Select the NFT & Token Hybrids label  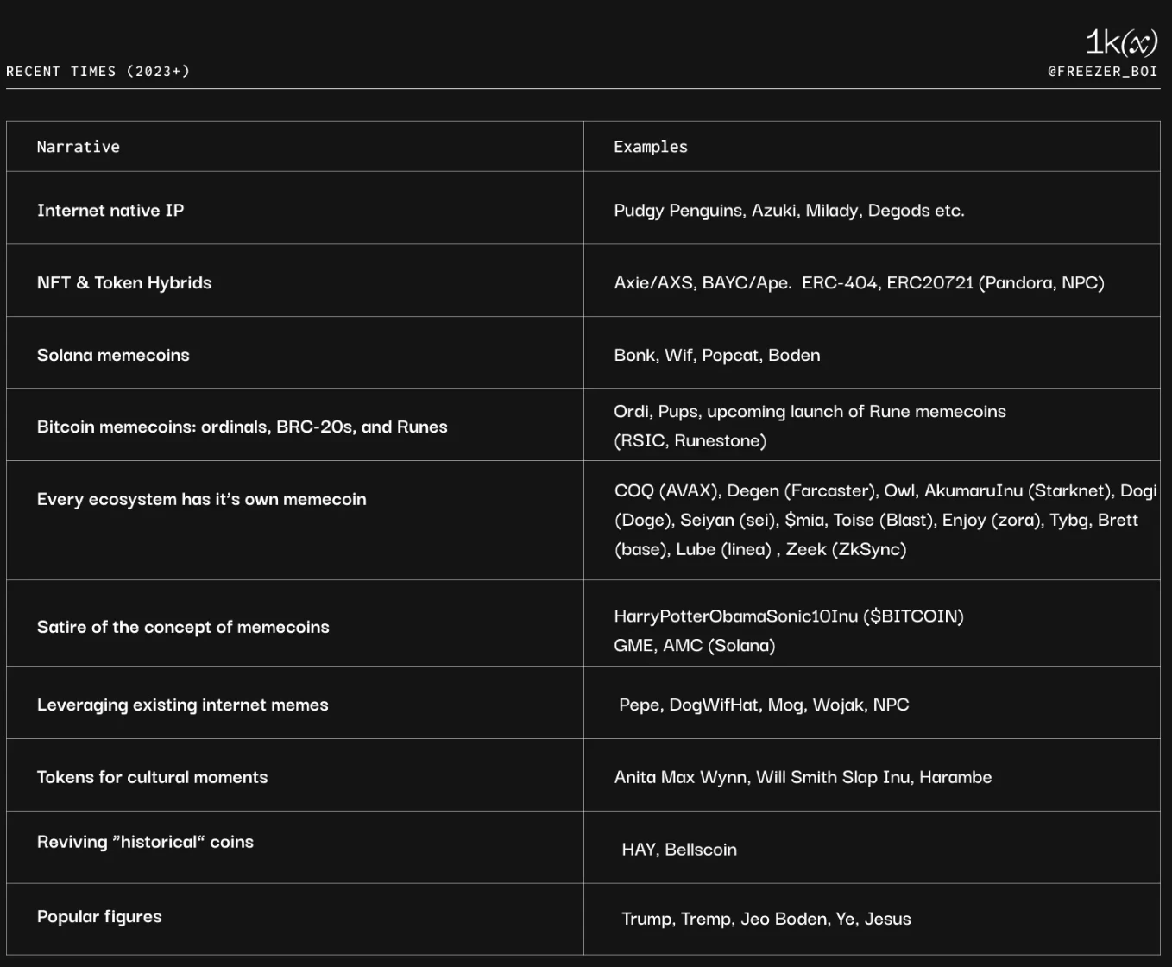click(x=124, y=282)
